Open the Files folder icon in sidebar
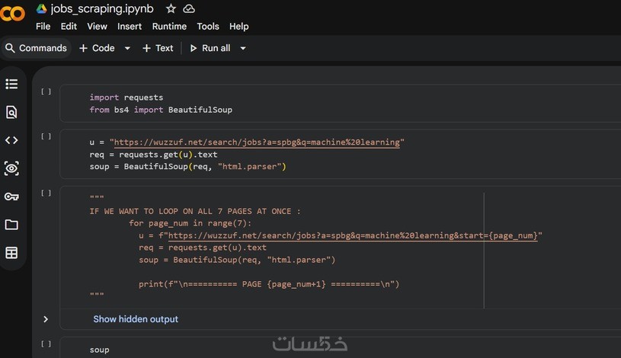Image resolution: width=621 pixels, height=358 pixels. [11, 225]
